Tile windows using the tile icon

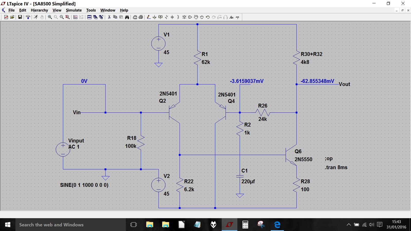click(x=89, y=17)
